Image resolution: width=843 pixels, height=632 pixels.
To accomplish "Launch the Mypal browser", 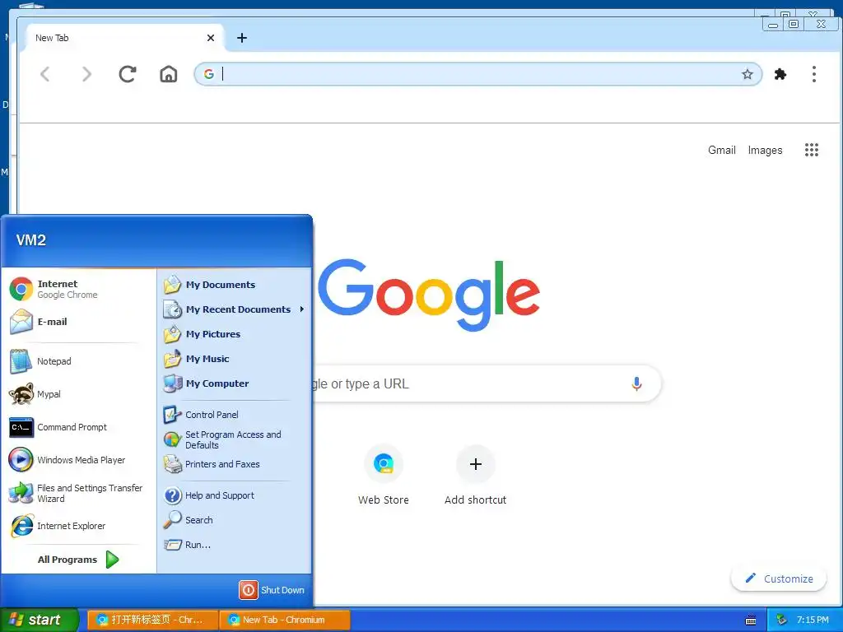I will (x=78, y=394).
